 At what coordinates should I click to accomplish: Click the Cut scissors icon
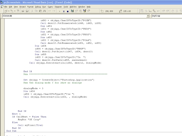tap(32, 11)
